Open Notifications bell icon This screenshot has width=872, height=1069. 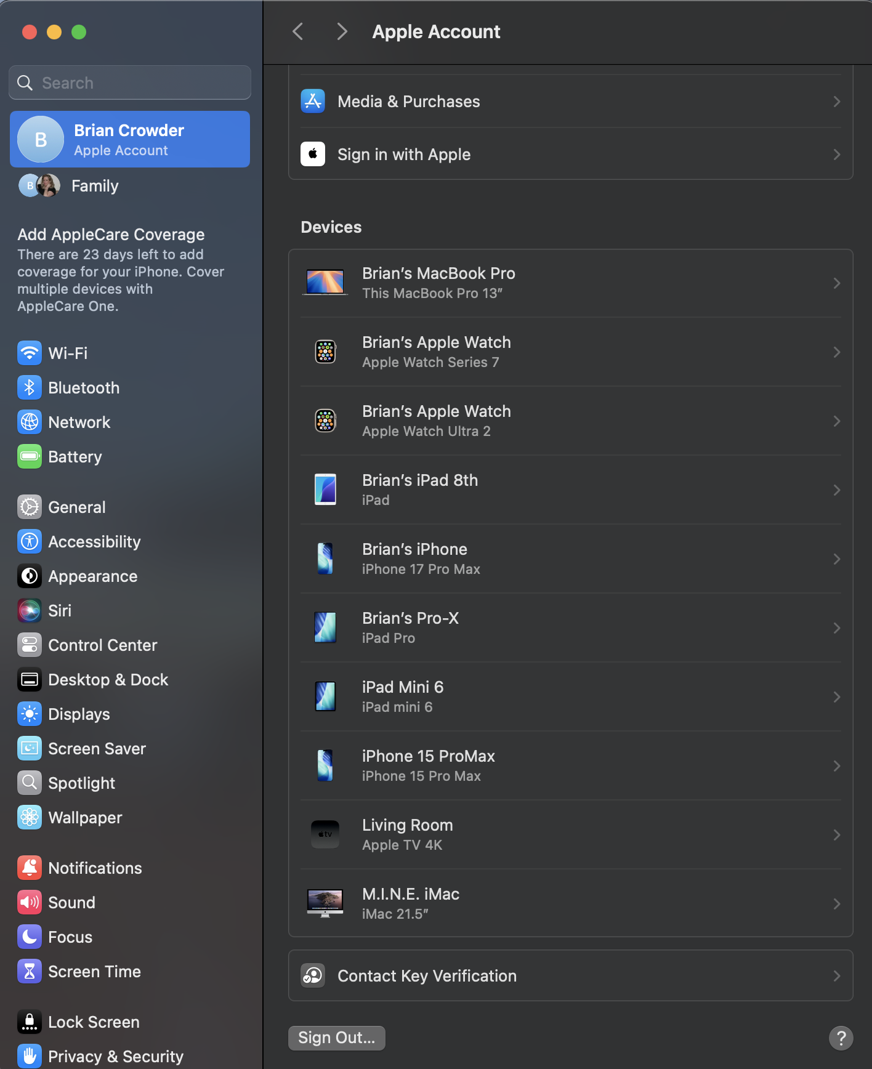[x=30, y=868]
